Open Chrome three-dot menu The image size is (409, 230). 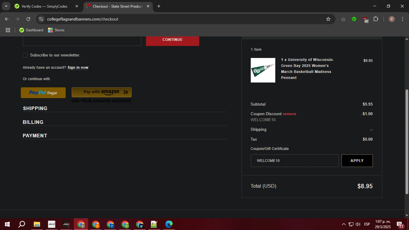pos(402,19)
